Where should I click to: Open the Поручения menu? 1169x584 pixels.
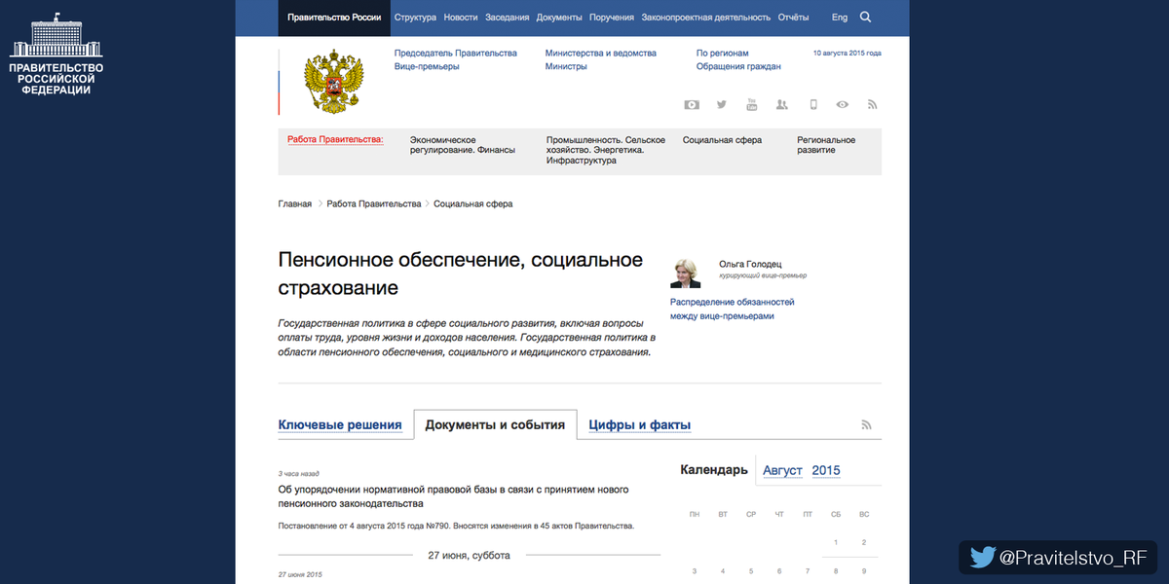[612, 18]
